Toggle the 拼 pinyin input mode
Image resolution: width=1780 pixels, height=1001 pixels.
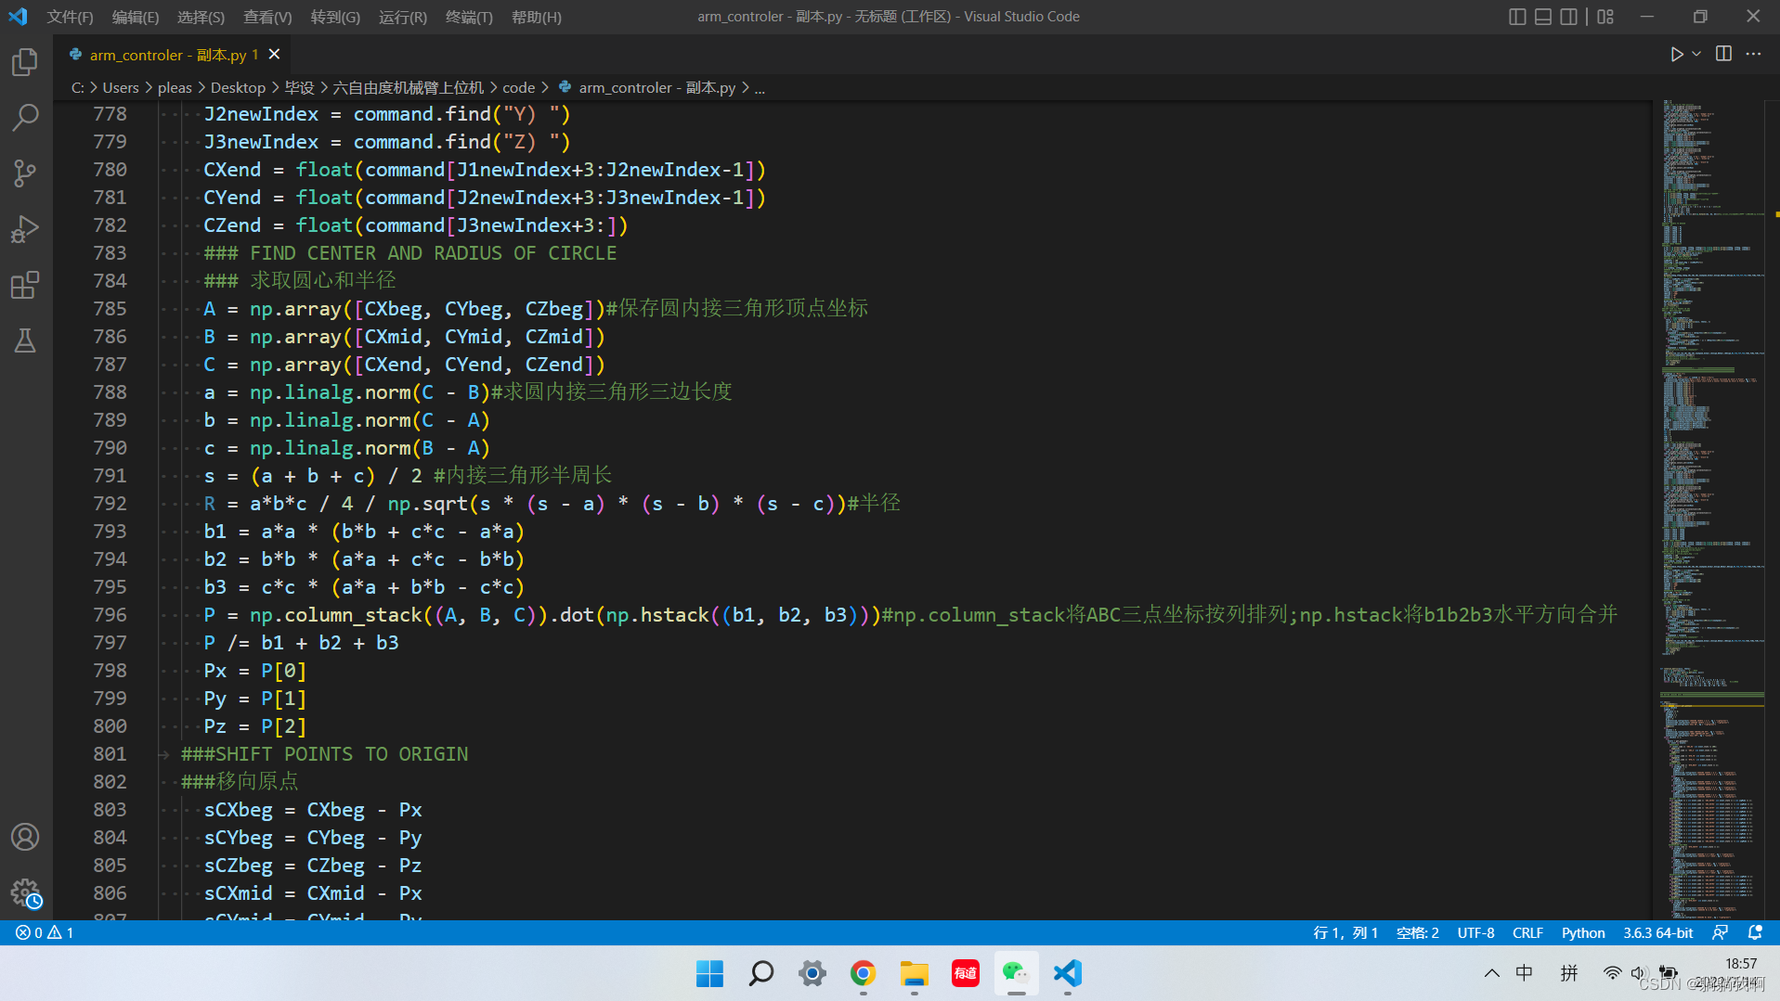click(x=1569, y=973)
